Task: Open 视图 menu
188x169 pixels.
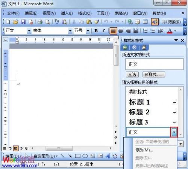Action: coord(49,13)
